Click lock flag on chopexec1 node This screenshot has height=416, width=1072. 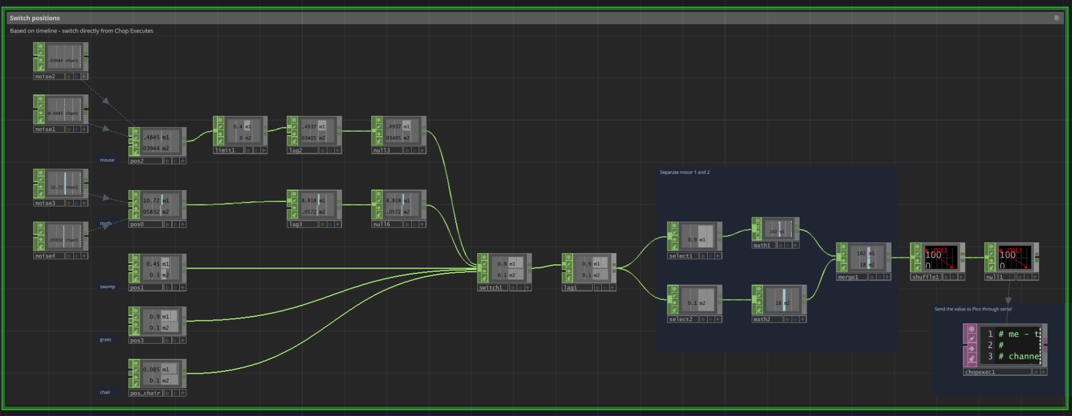971,357
